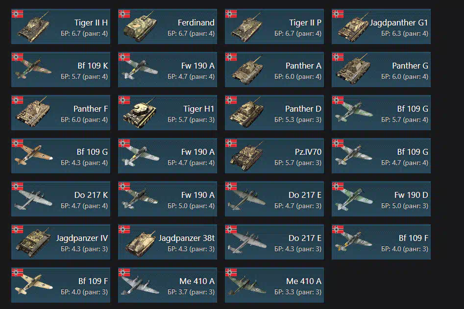Select the Fw 190 A rated 5.0

point(168,199)
